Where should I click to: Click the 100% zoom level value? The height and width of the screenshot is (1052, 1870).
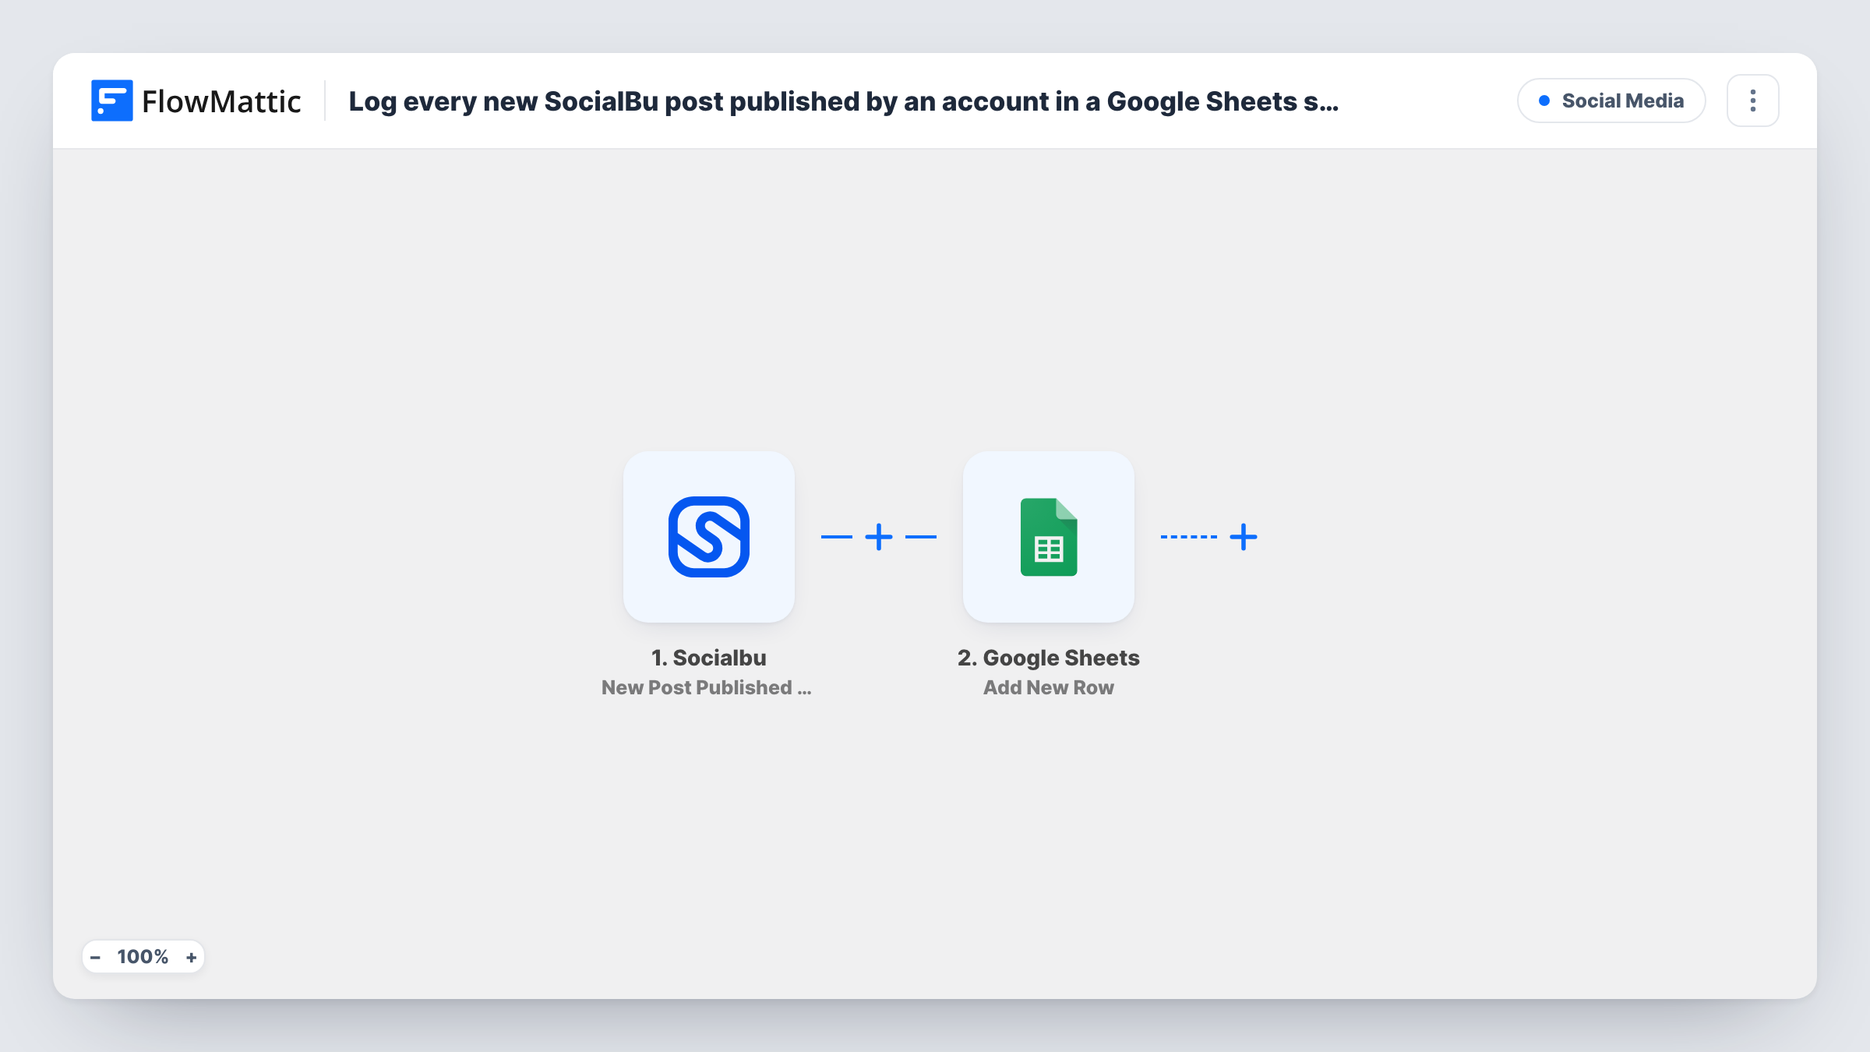143,957
